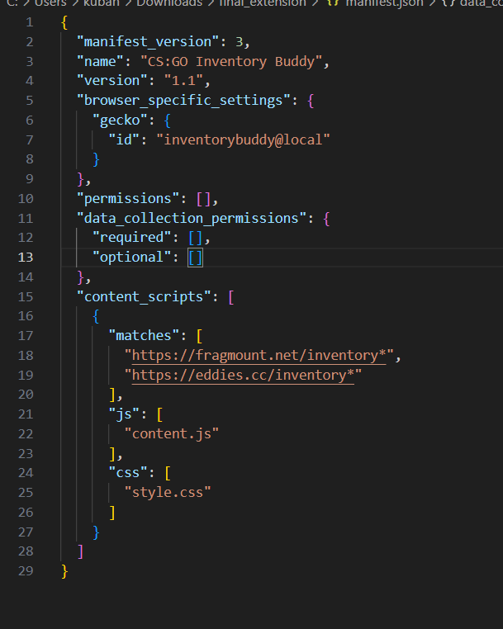This screenshot has width=503, height=629.
Task: Click the "data_collection_permissions" key
Action: [x=192, y=218]
